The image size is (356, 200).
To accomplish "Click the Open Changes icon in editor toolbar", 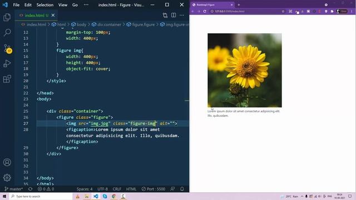I will click(x=165, y=15).
